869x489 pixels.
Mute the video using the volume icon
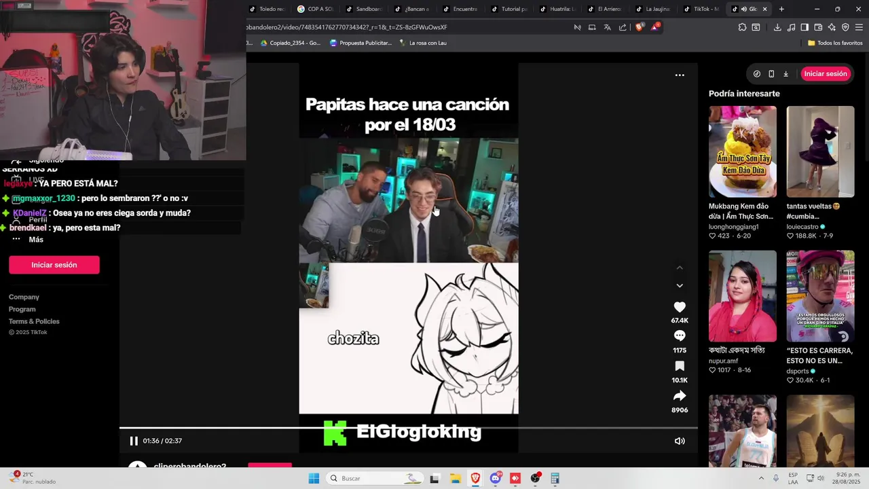[x=680, y=441]
